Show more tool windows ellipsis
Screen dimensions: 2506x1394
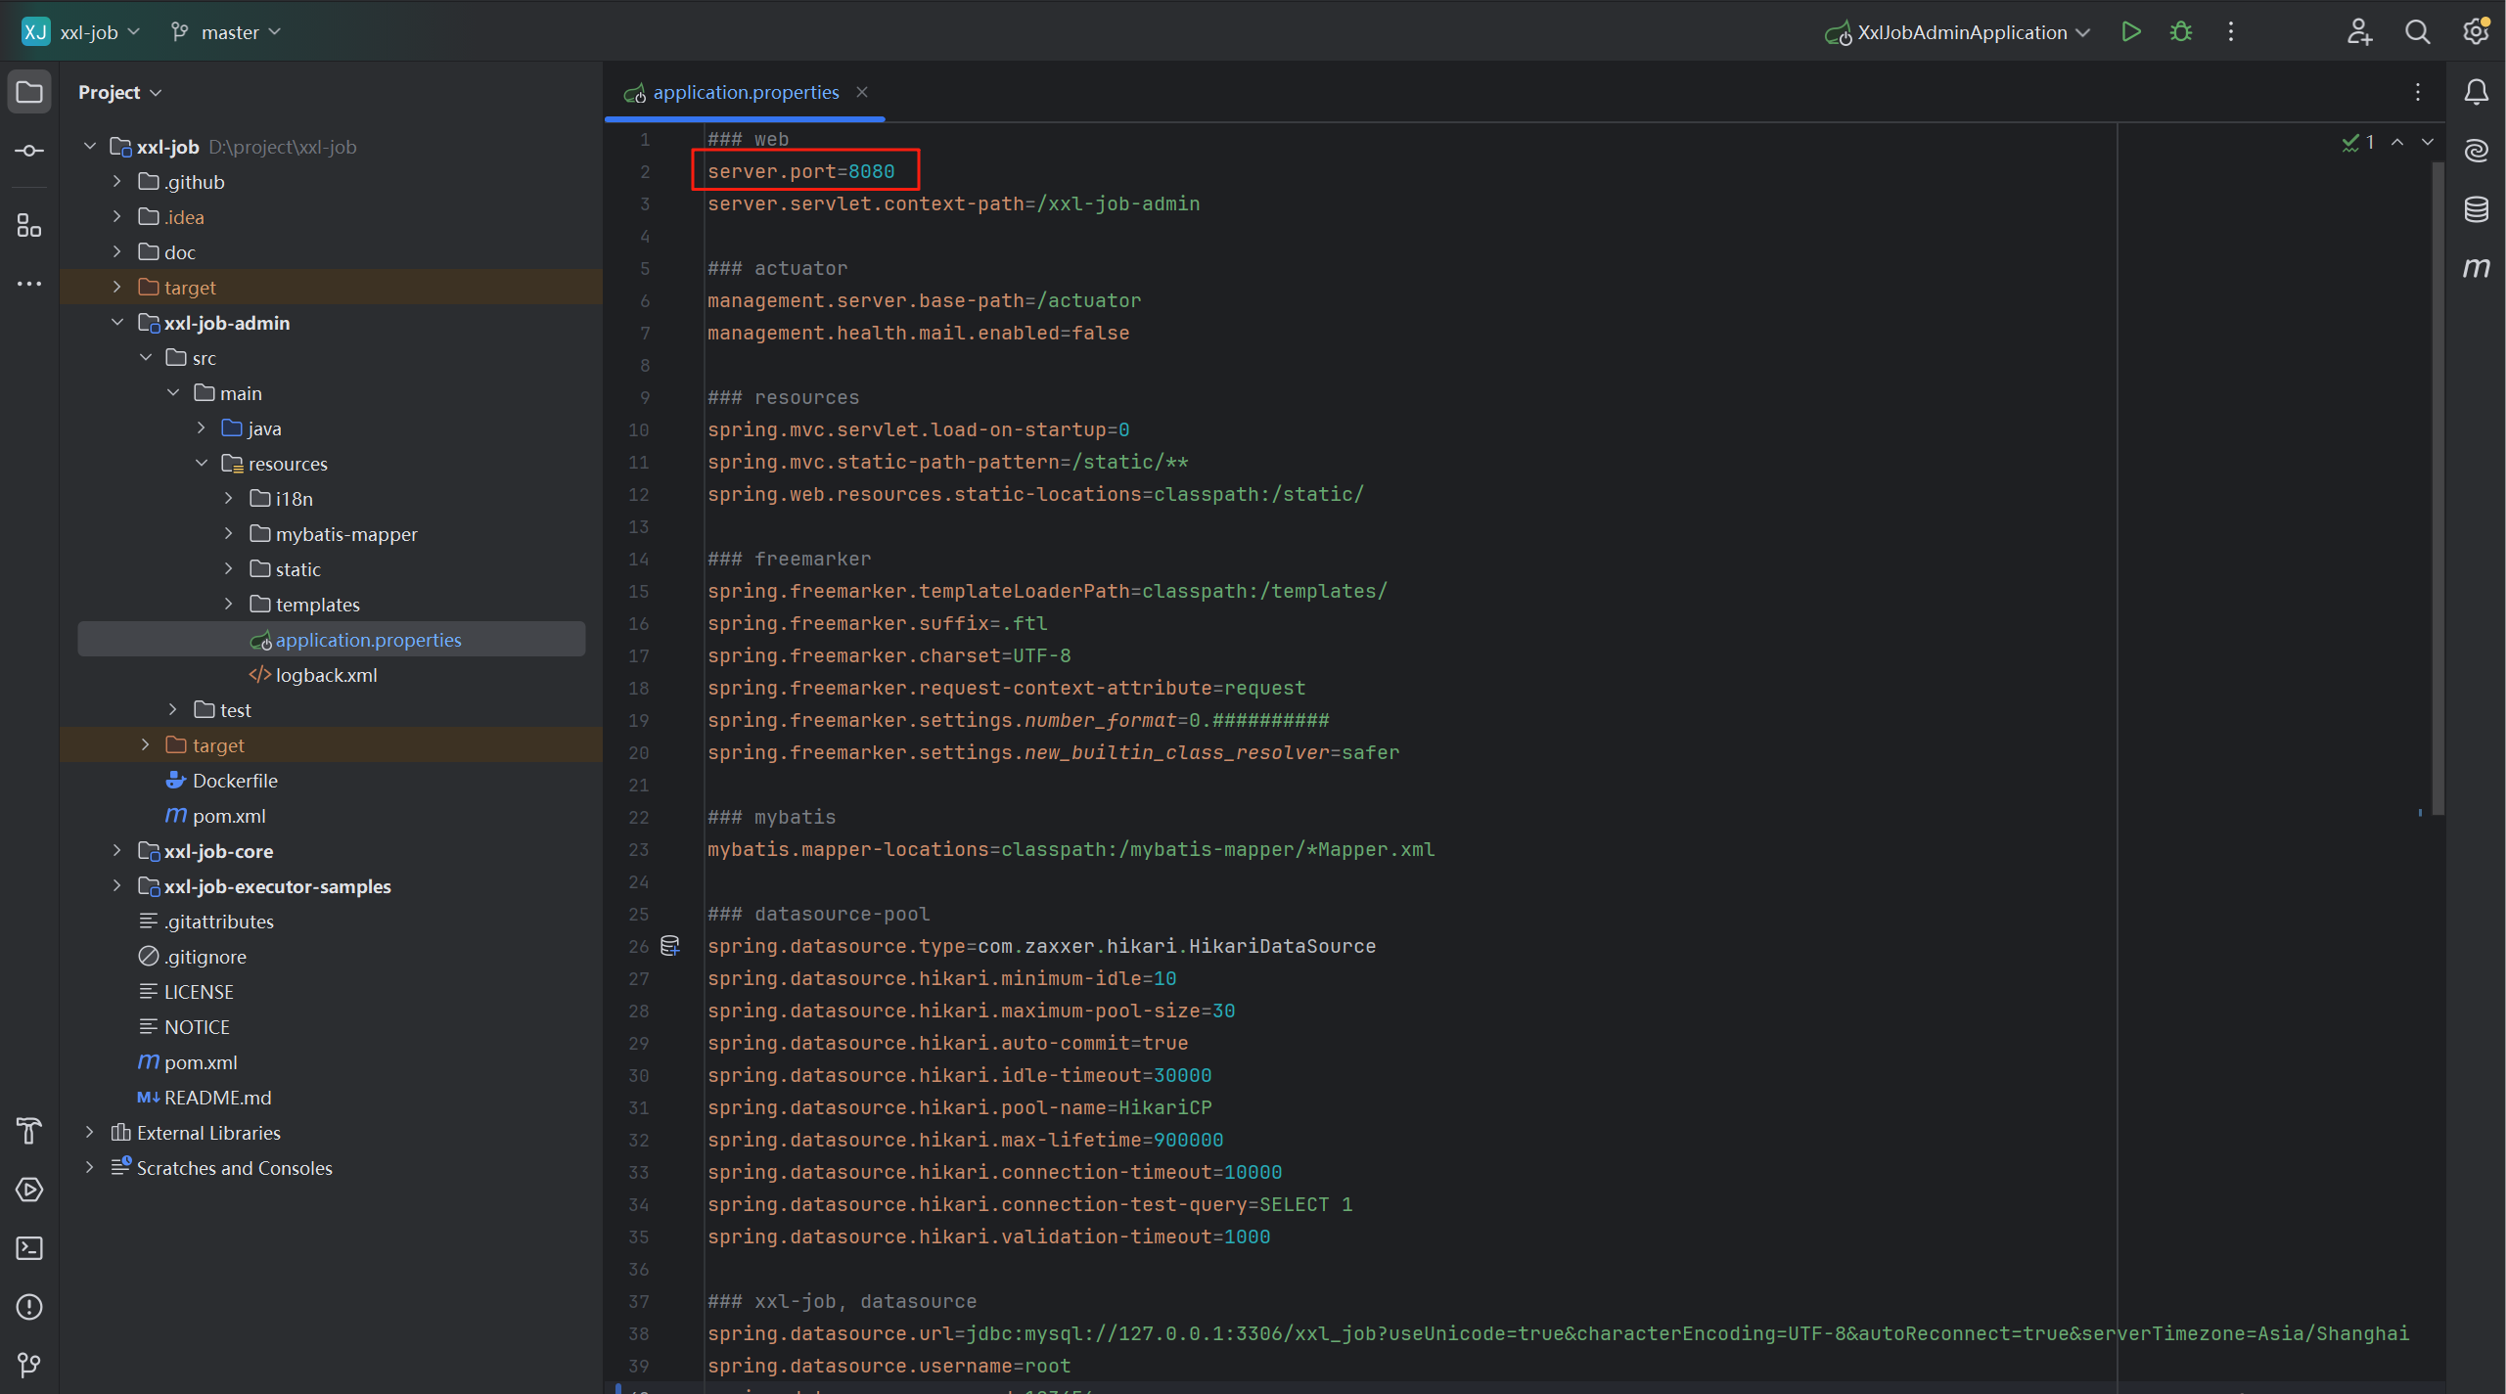coord(29,284)
